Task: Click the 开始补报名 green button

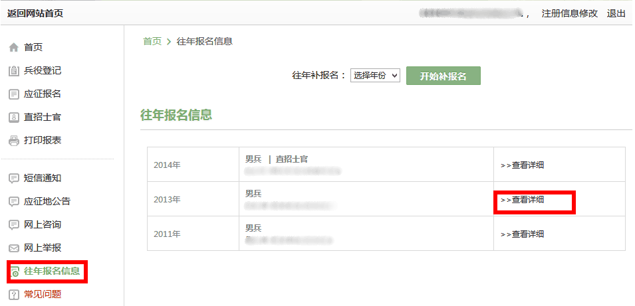Action: point(443,76)
